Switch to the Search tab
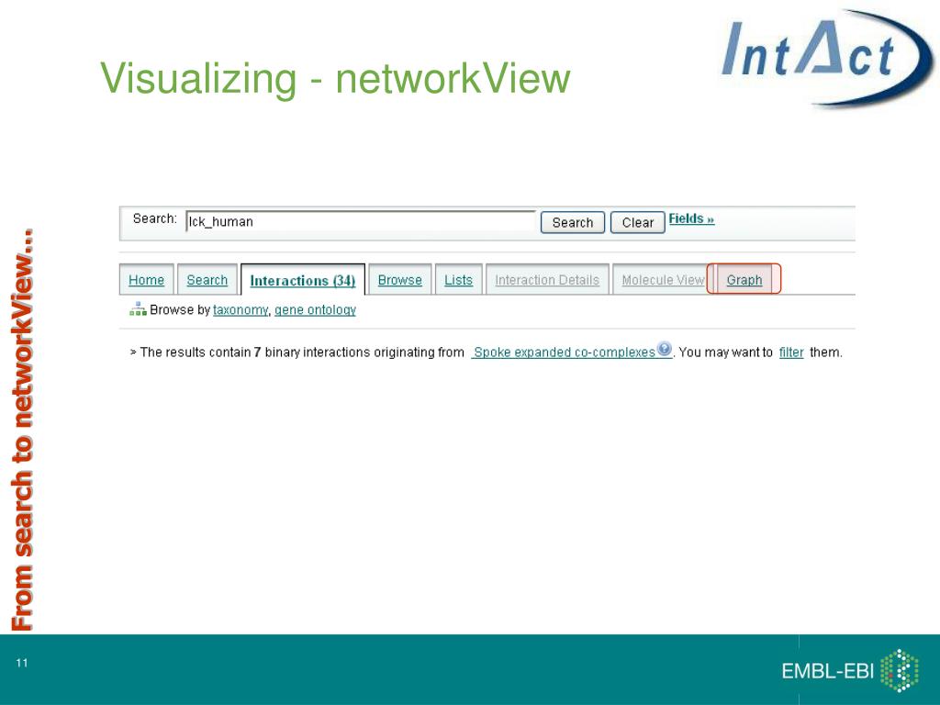The image size is (940, 705). 207,280
